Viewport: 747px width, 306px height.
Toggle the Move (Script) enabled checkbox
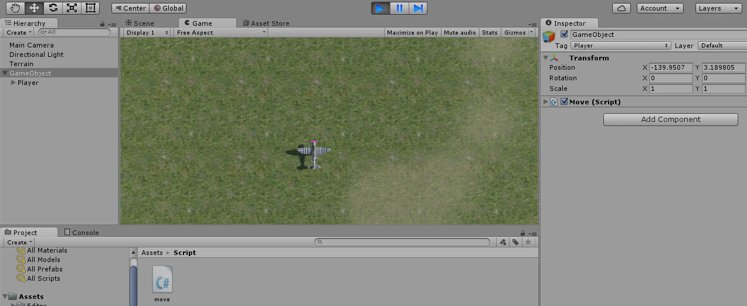564,102
